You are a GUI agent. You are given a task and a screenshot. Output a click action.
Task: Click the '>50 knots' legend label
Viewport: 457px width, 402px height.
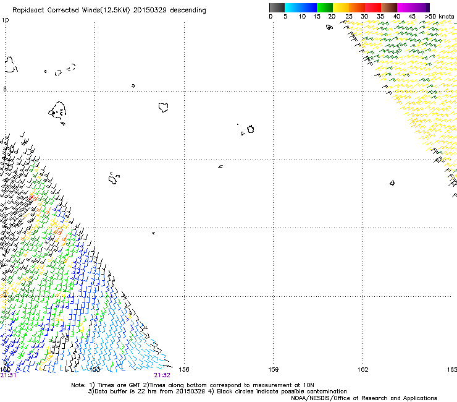coord(439,17)
